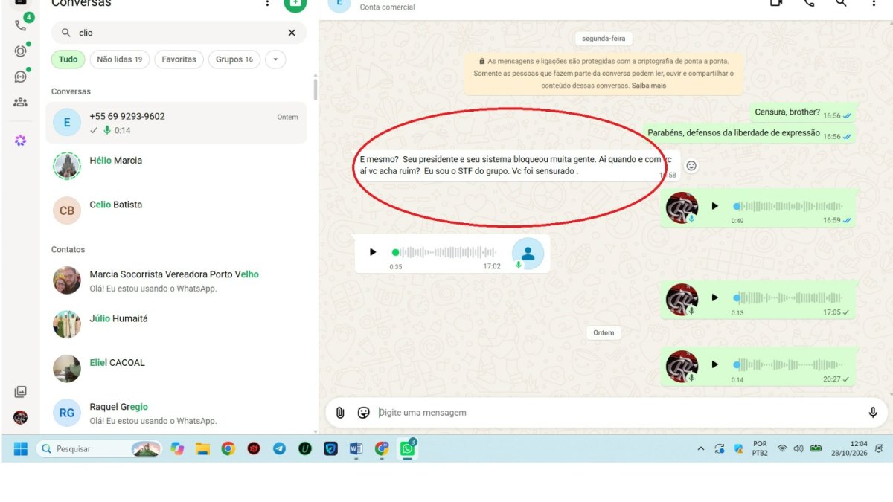Open the Conversas three-dot menu
893x502 pixels.
pyautogui.click(x=267, y=4)
